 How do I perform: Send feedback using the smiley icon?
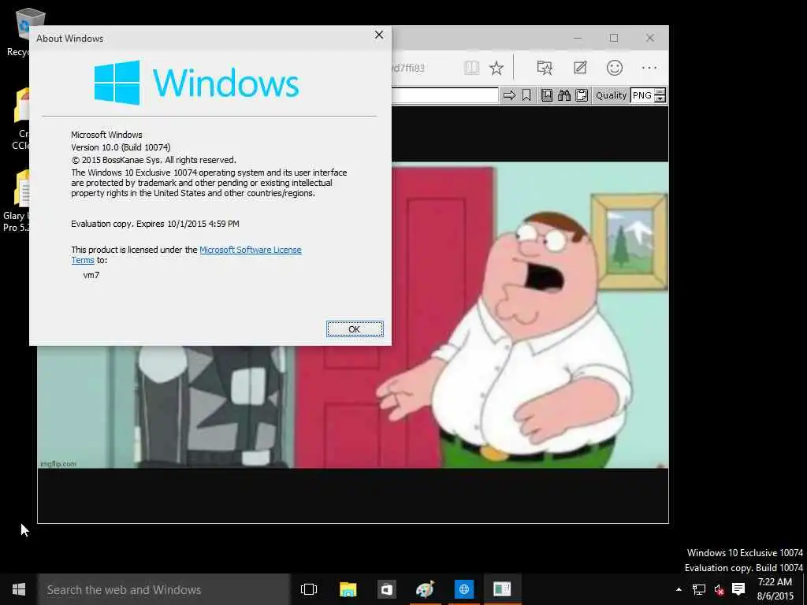(x=615, y=68)
